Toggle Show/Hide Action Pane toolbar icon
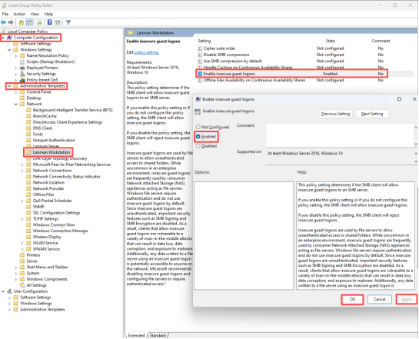 [58, 22]
